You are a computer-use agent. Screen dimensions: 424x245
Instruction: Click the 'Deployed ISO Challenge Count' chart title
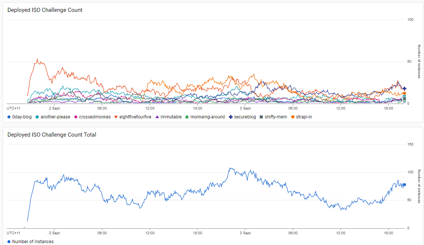click(x=45, y=10)
